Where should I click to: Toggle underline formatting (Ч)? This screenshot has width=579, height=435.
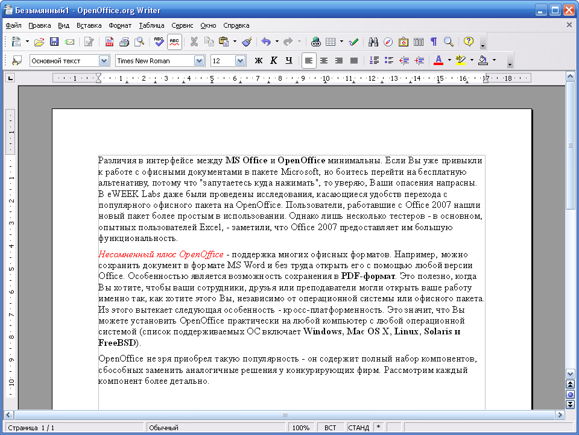(x=289, y=60)
